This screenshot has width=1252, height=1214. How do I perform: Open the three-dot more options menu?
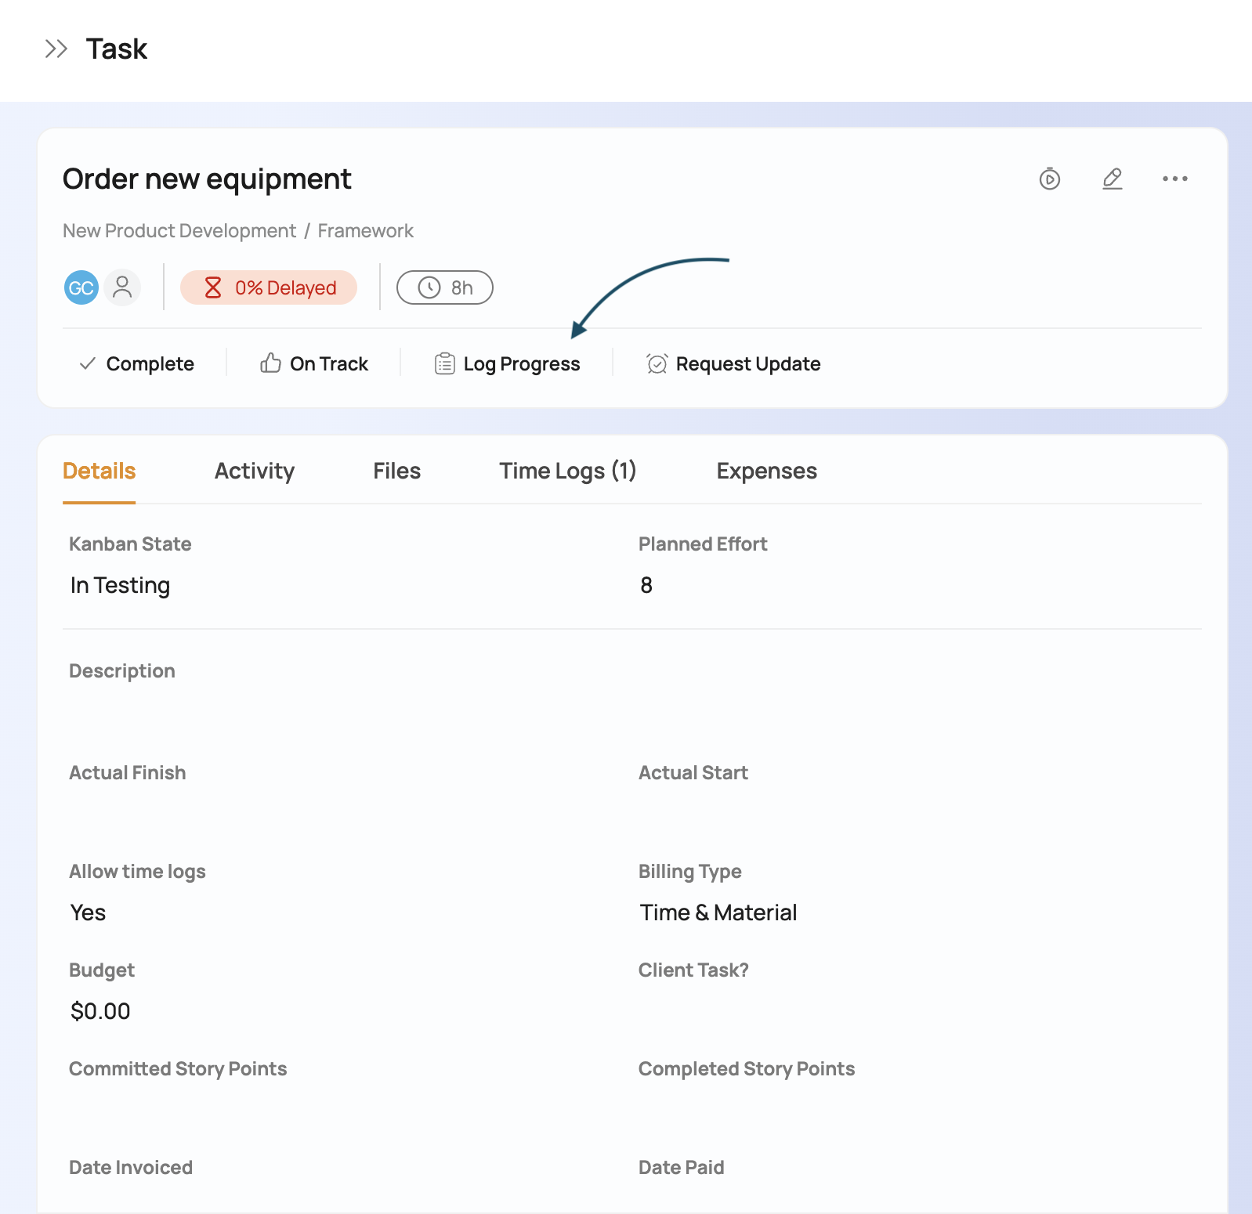pos(1174,179)
